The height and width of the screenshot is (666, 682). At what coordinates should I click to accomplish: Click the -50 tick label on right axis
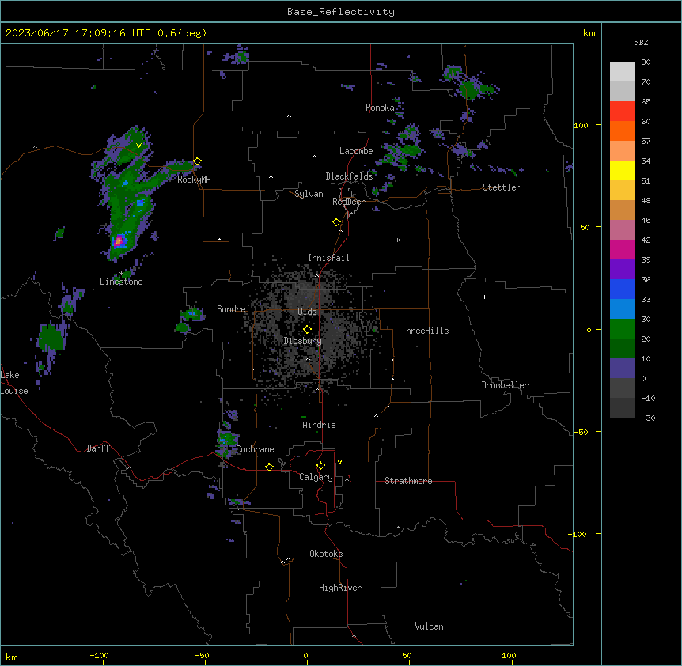click(581, 432)
